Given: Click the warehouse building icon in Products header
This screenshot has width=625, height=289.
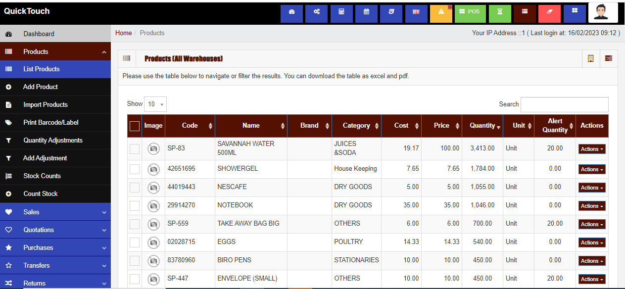Looking at the screenshot, I should pyautogui.click(x=590, y=58).
